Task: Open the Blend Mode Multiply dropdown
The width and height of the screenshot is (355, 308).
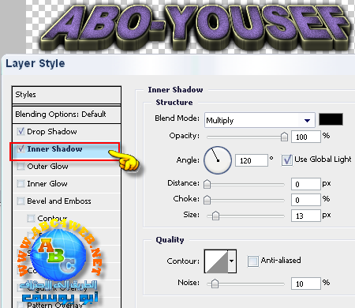Action: pos(260,120)
